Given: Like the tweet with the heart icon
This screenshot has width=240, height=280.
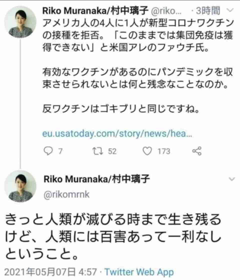Looking at the screenshot, I should pyautogui.click(x=147, y=151).
